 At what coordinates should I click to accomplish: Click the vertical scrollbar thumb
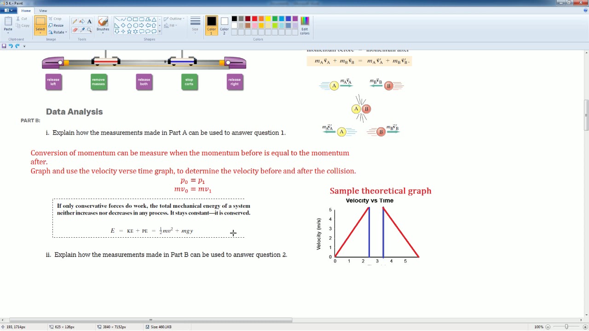tap(586, 115)
